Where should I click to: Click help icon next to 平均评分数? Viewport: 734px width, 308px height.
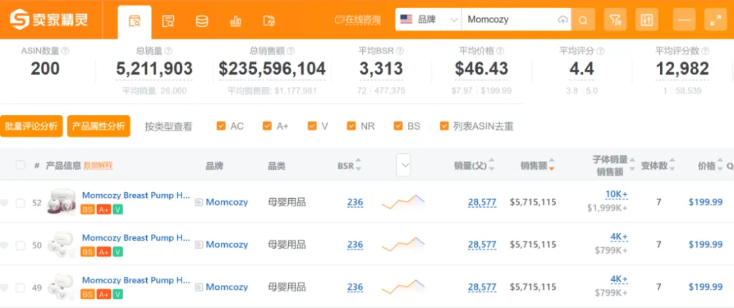[x=705, y=51]
